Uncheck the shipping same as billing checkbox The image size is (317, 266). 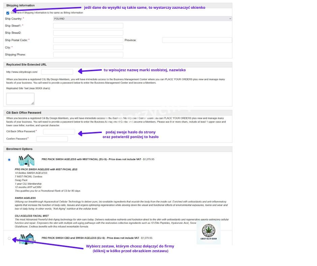[8, 13]
